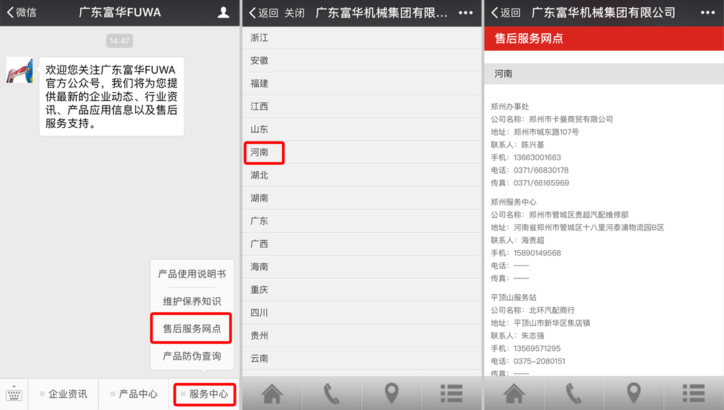Choose 海南 province row

click(x=362, y=267)
